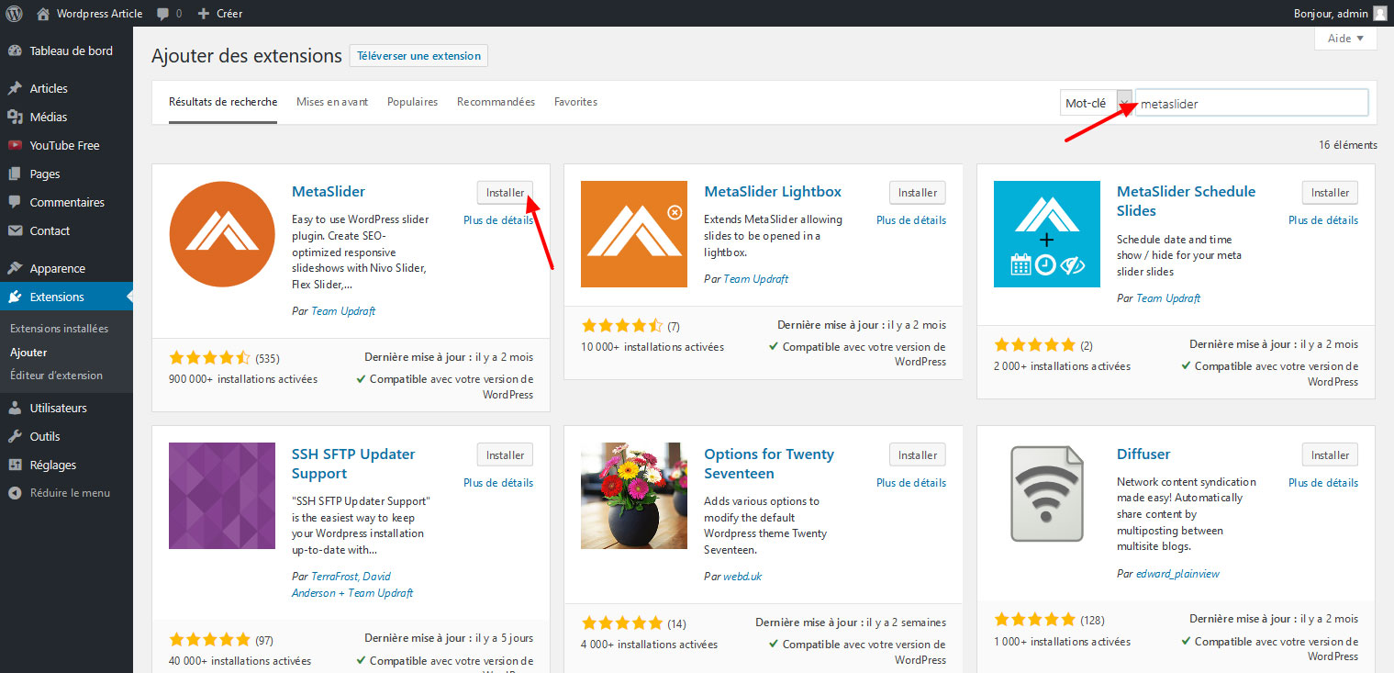
Task: Collapse menu via Réduire arrow icon
Action: [x=15, y=493]
